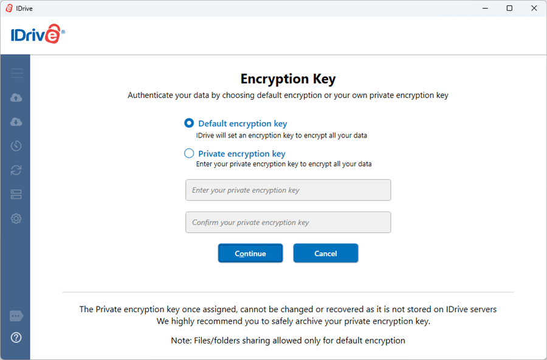
Task: Click the Continue button
Action: point(250,254)
